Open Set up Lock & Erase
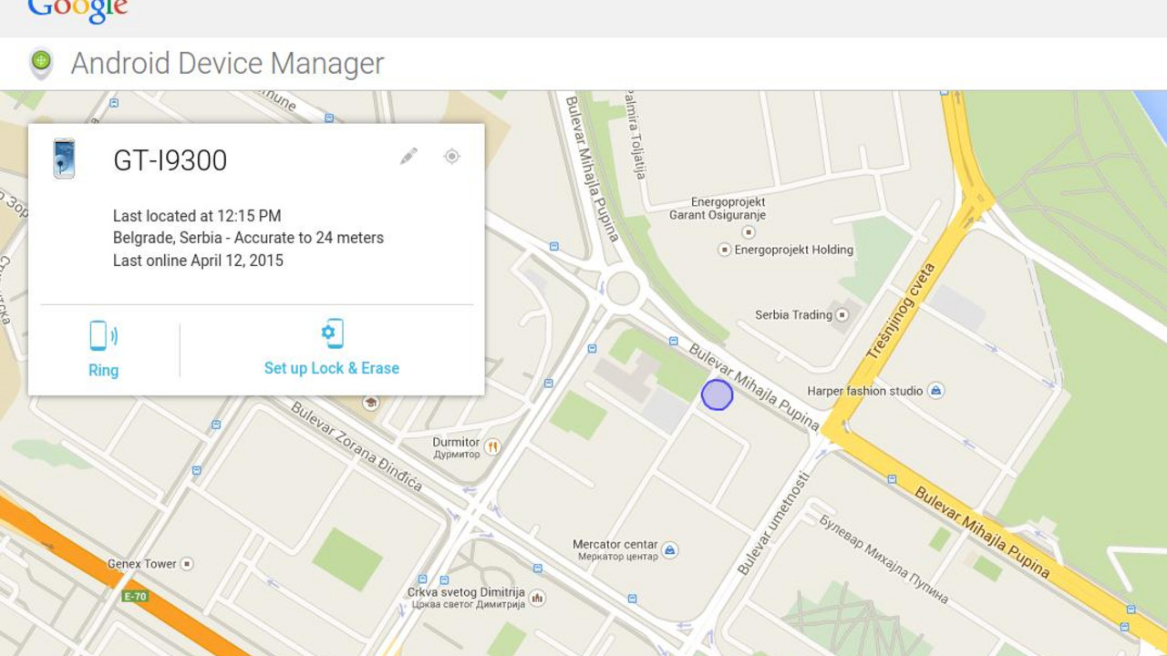 coord(332,348)
